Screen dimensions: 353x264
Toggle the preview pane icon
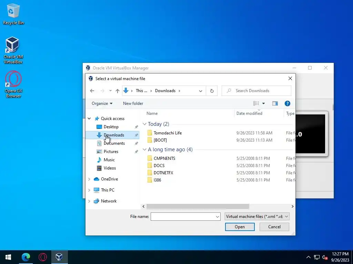(275, 103)
